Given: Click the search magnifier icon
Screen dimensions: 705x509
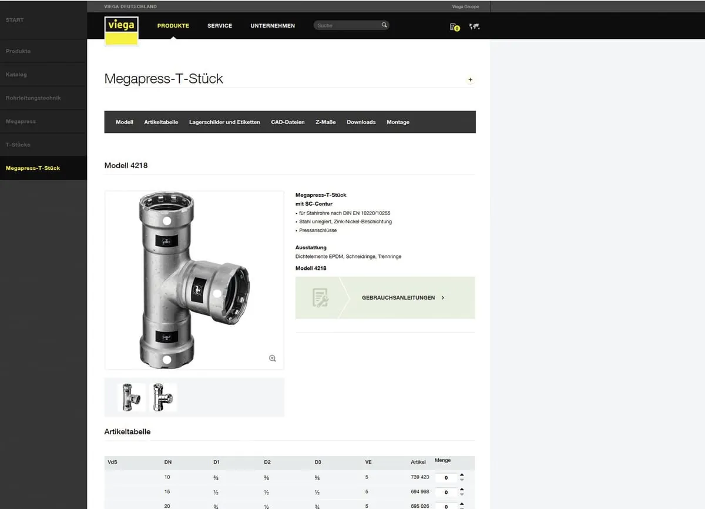Looking at the screenshot, I should click(x=384, y=25).
